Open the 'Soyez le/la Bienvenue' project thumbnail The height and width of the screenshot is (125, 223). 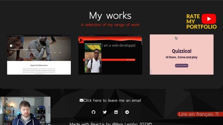click(x=39, y=55)
